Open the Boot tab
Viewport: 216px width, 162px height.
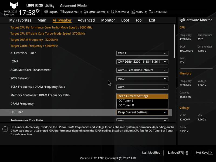coord(125,20)
